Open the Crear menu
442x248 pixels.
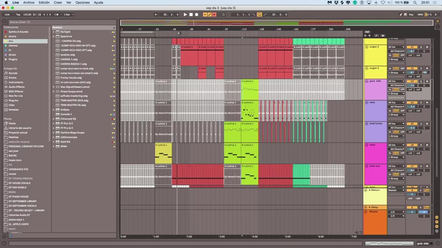(58, 3)
